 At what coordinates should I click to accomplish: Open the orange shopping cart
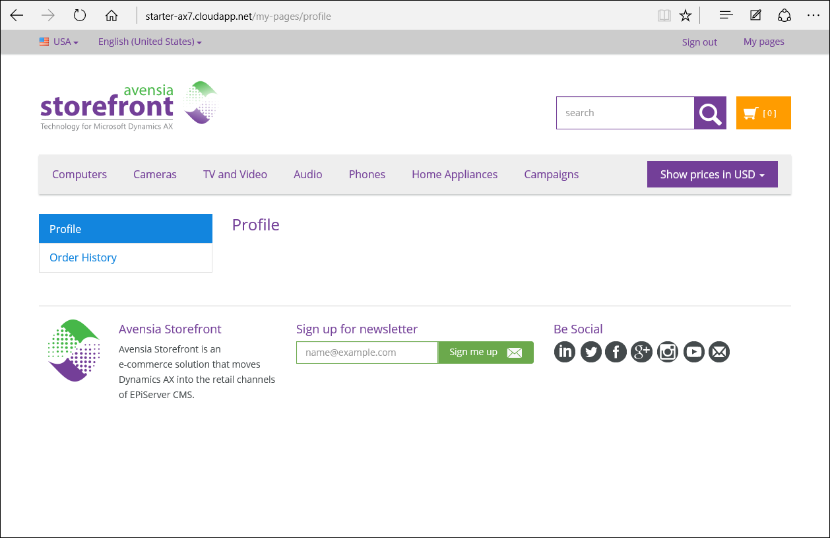(x=763, y=113)
